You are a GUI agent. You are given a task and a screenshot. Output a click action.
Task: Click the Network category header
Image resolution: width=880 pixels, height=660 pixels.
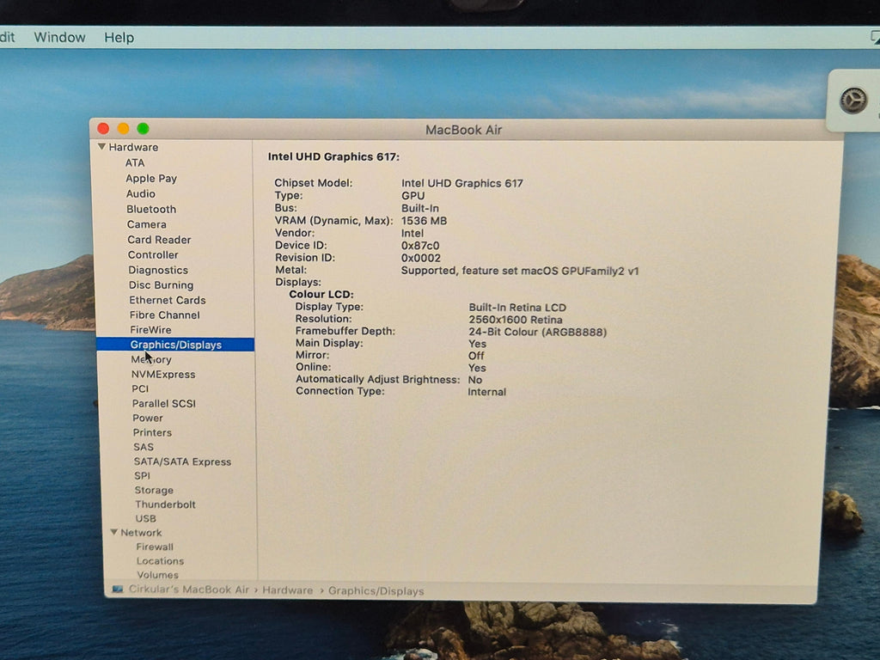coord(141,533)
